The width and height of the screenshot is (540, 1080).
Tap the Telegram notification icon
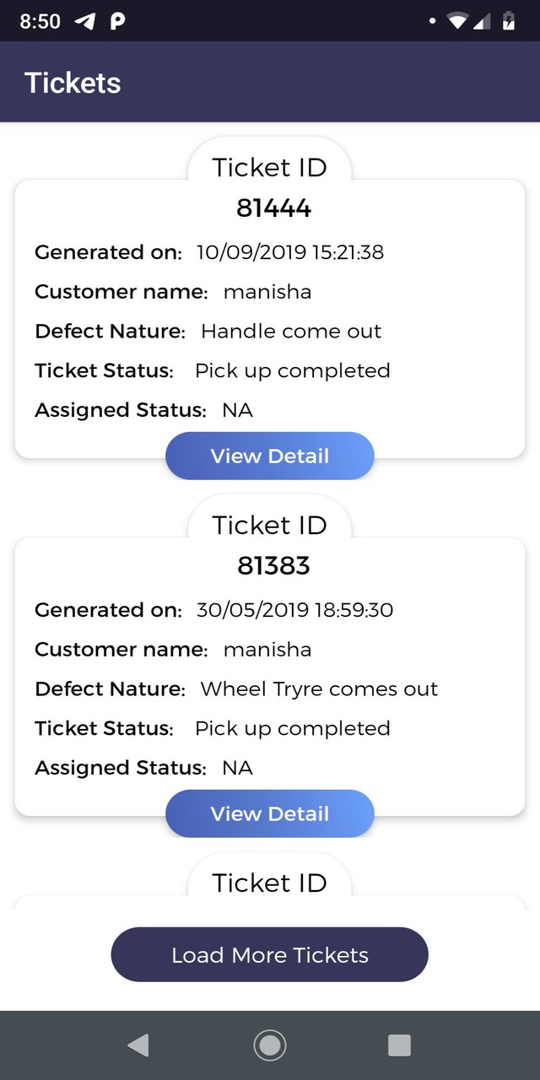click(85, 22)
